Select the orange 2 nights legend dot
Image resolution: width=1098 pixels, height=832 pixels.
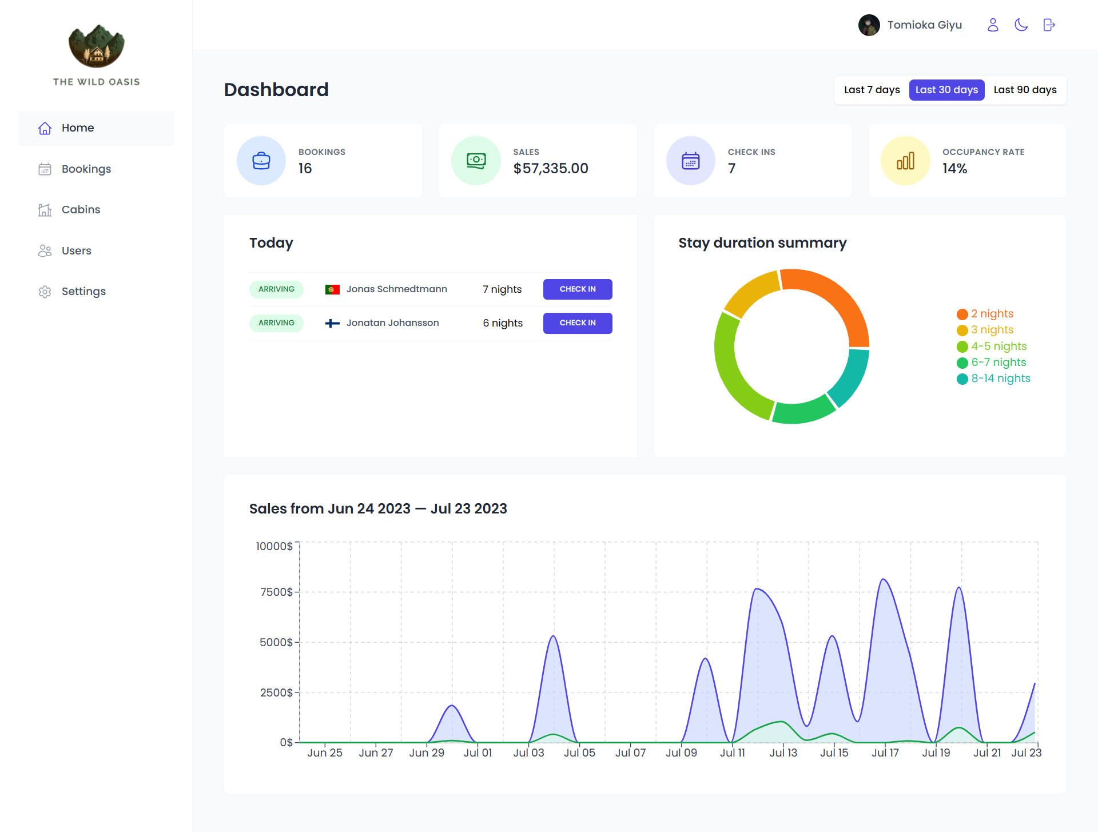[x=961, y=314]
